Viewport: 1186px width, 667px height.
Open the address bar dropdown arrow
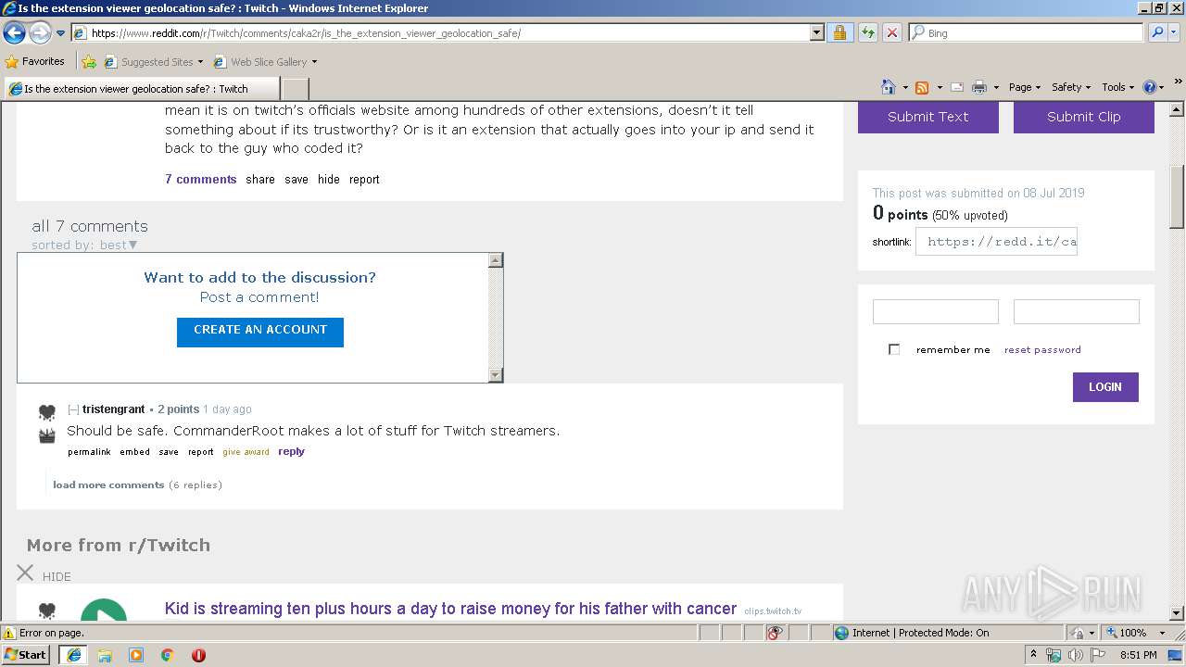tap(817, 32)
